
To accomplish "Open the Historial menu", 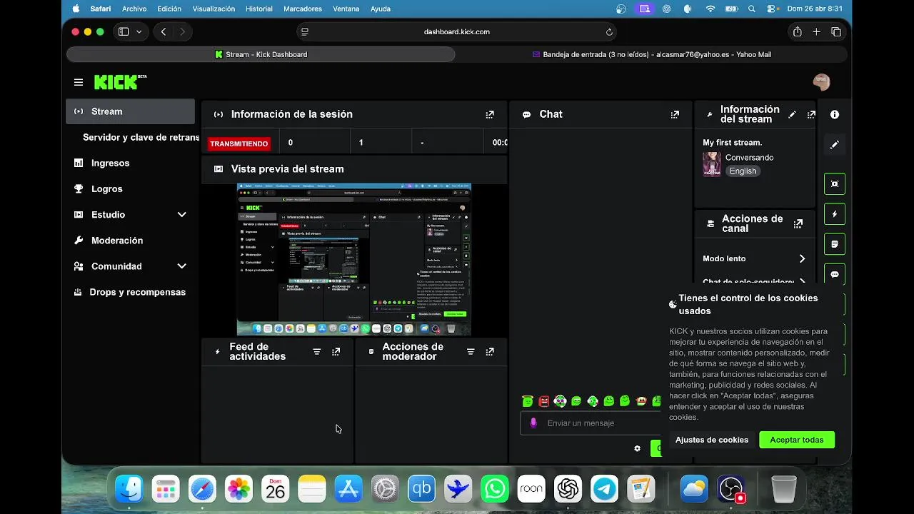I will pos(258,9).
